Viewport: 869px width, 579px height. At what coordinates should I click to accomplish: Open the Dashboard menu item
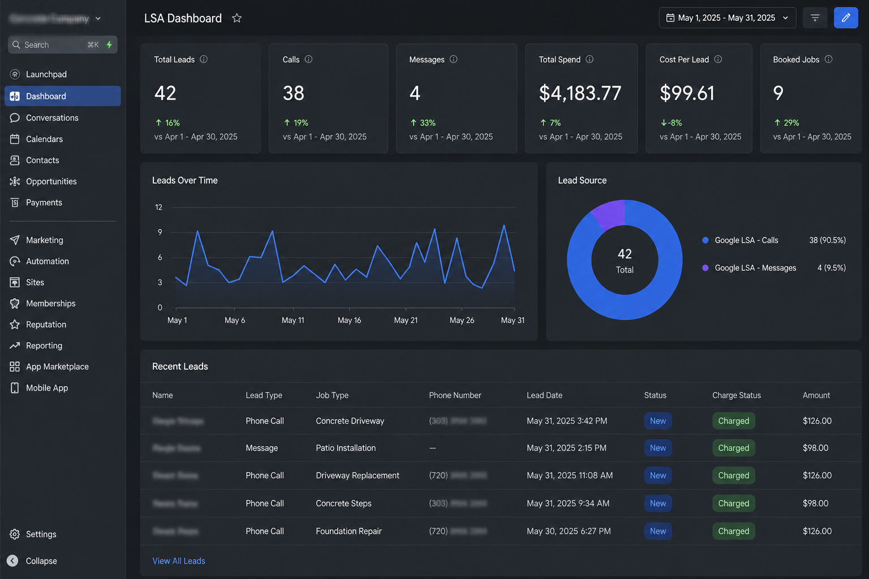pyautogui.click(x=63, y=96)
